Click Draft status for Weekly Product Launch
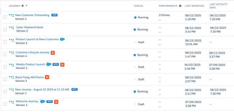 [141, 67]
